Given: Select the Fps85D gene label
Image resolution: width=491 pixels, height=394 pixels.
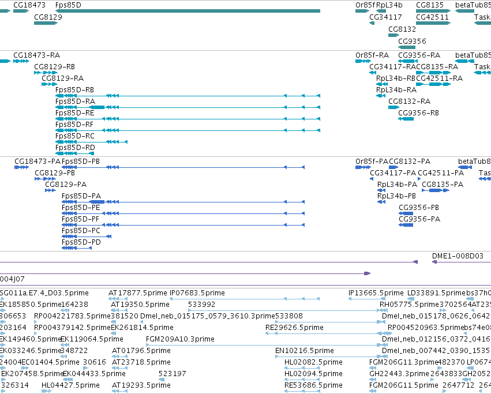Looking at the screenshot, I should (x=68, y=5).
